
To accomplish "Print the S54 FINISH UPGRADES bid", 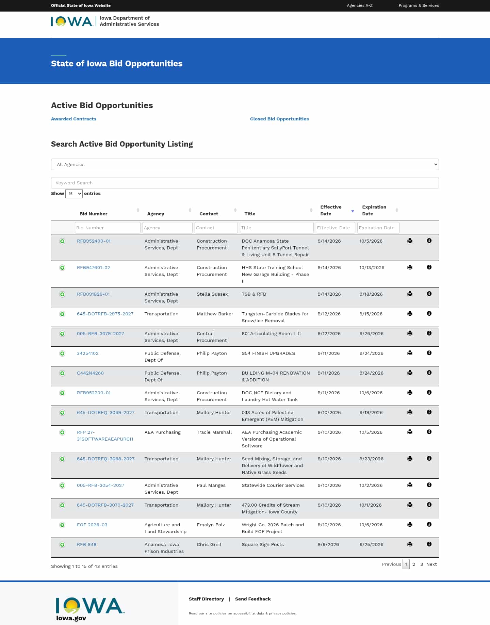I will [x=410, y=353].
